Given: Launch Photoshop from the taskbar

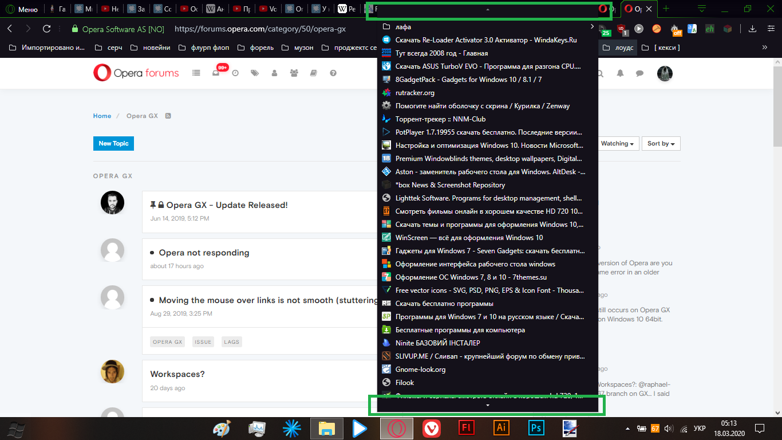Looking at the screenshot, I should pos(536,428).
